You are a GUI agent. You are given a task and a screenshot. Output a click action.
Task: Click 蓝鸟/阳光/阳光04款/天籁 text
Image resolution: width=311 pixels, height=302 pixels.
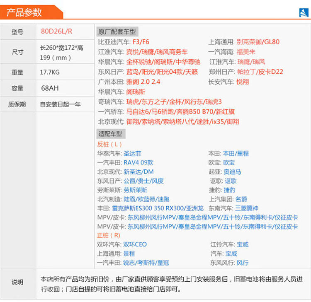click(162, 72)
